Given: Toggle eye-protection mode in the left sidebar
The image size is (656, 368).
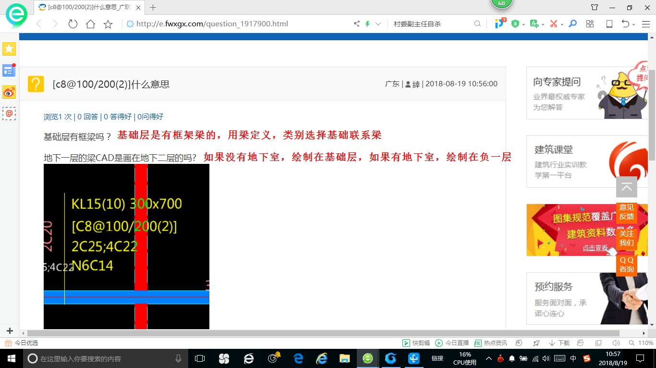Looking at the screenshot, I should [x=9, y=92].
